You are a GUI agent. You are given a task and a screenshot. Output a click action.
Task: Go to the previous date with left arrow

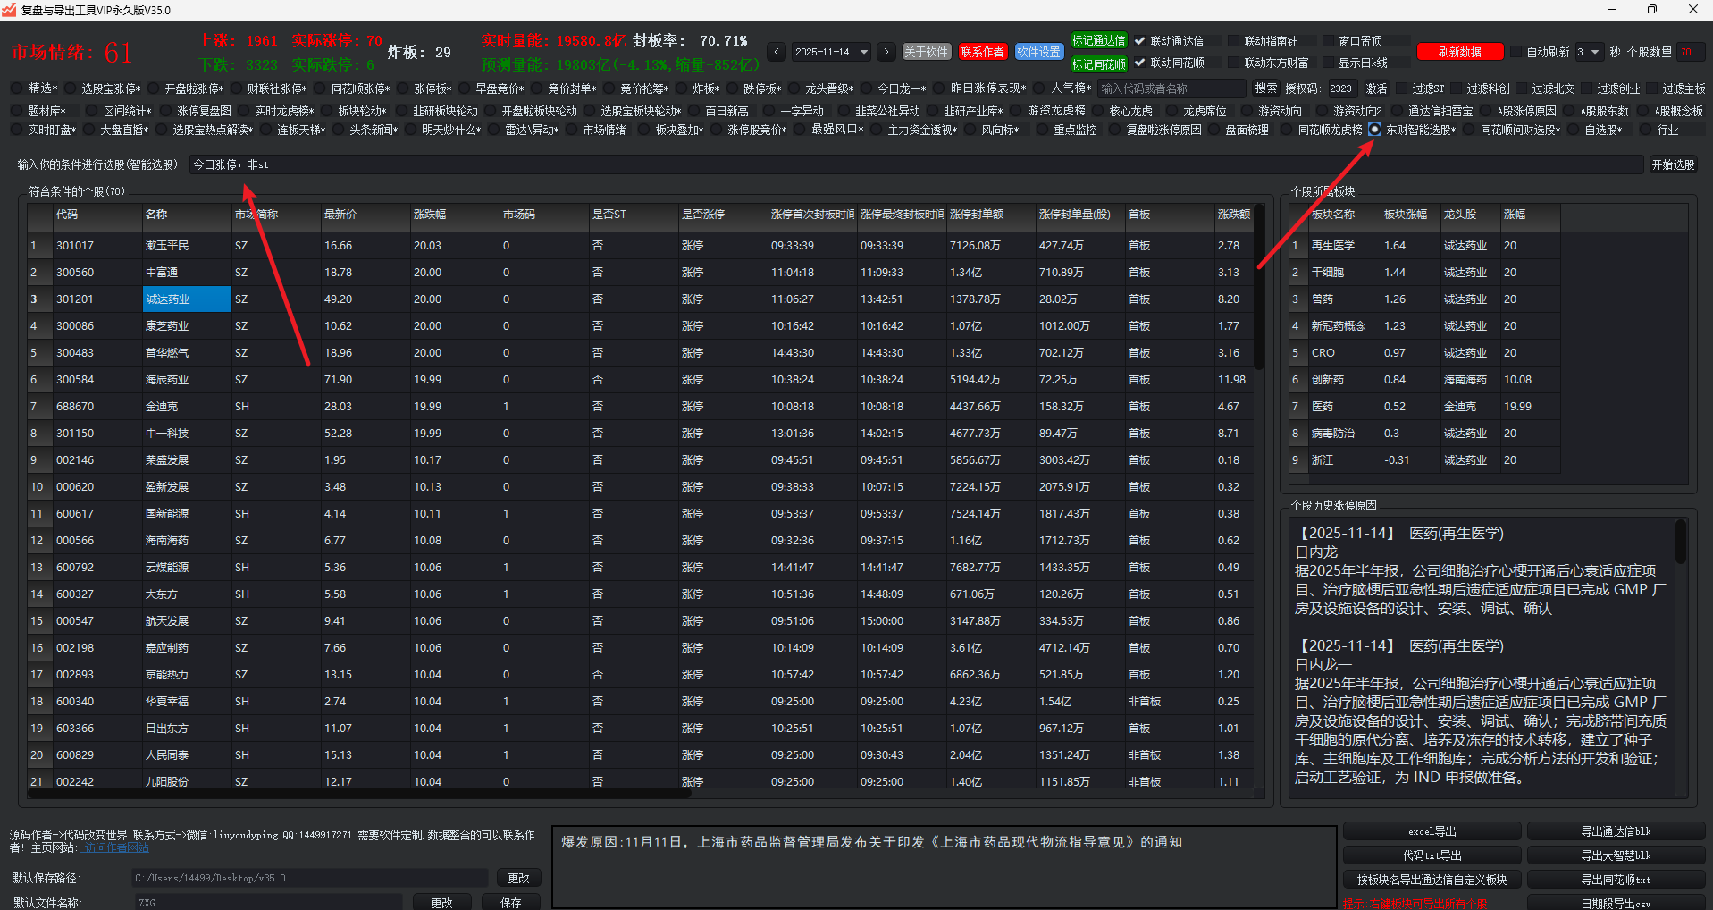pos(777,52)
